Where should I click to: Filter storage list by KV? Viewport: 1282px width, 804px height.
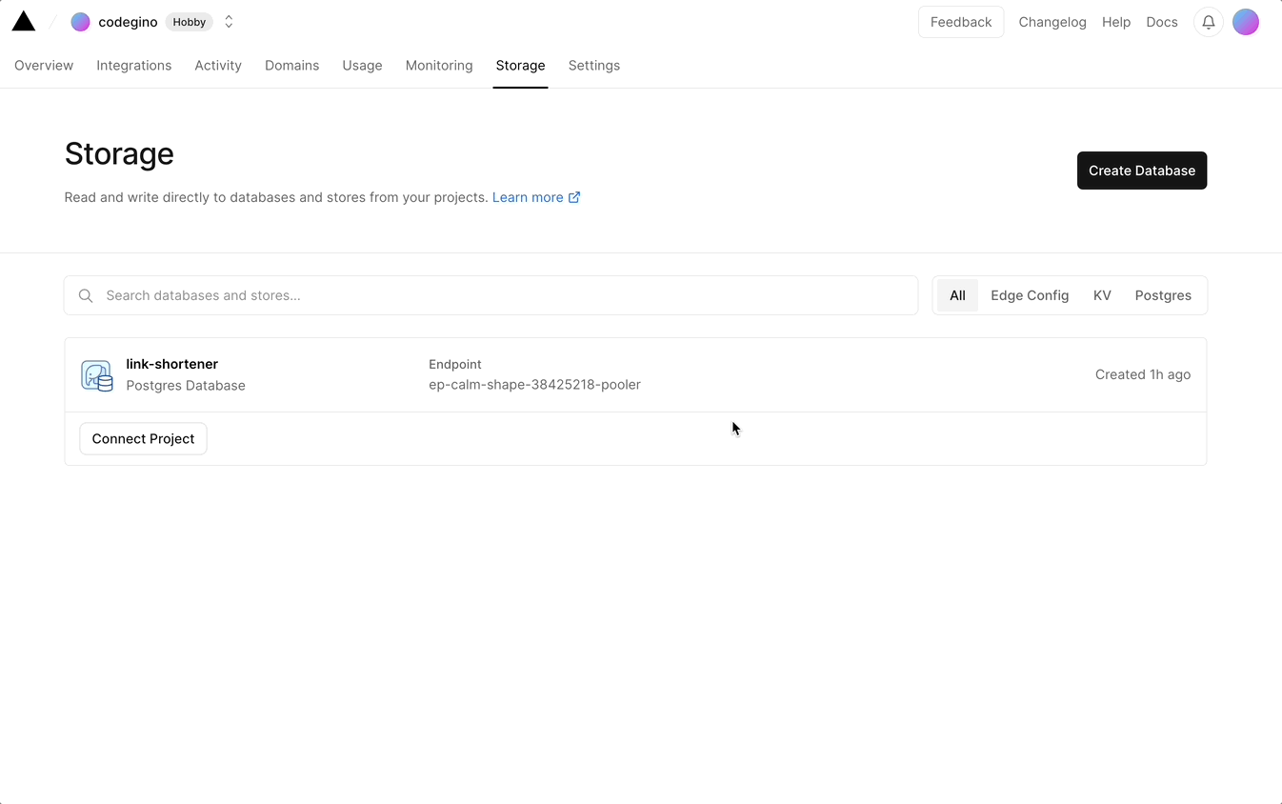1102,295
